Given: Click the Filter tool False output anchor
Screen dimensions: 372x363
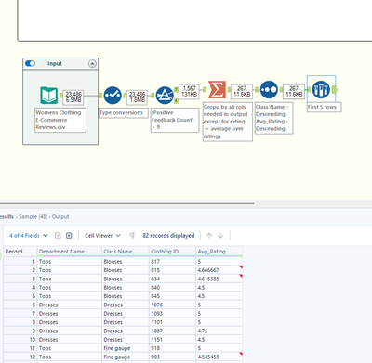Looking at the screenshot, I should coord(176,101).
